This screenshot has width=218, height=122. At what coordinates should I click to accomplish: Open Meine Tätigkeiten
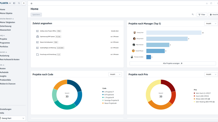(7, 22)
